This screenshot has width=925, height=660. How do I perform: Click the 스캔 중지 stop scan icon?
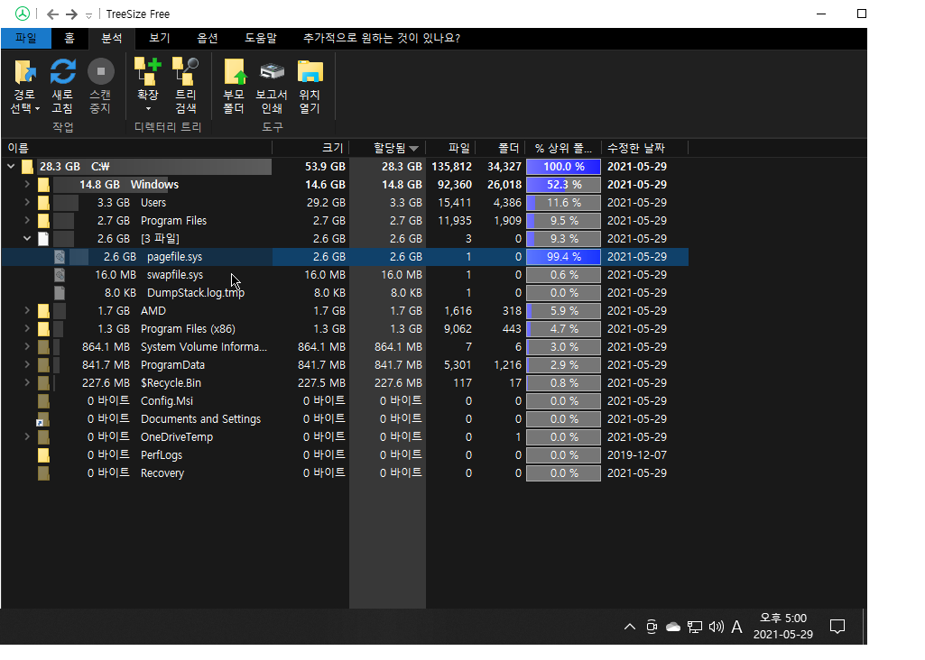pos(100,72)
